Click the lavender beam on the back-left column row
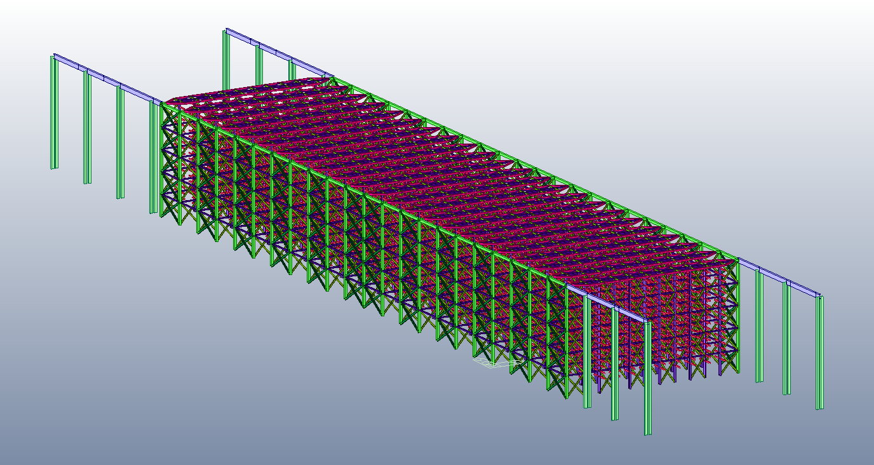Viewport: 874px width, 465px height. click(279, 55)
